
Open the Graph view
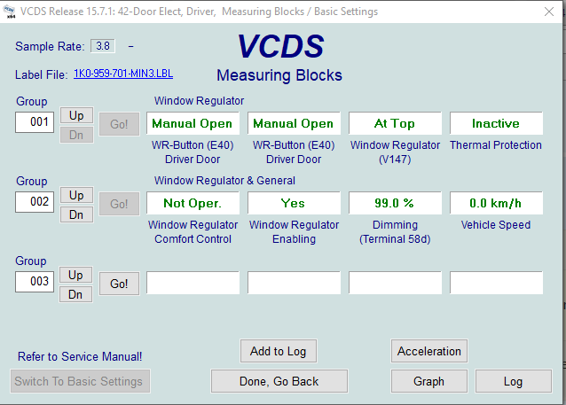point(428,381)
